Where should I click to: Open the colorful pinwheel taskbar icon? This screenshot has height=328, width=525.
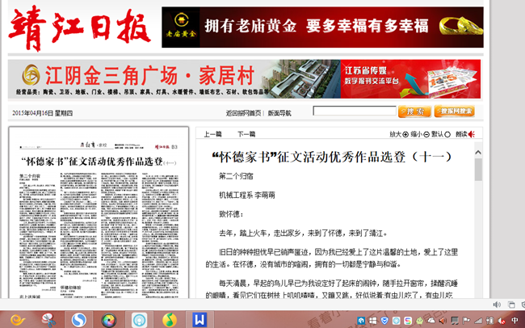click(x=108, y=319)
